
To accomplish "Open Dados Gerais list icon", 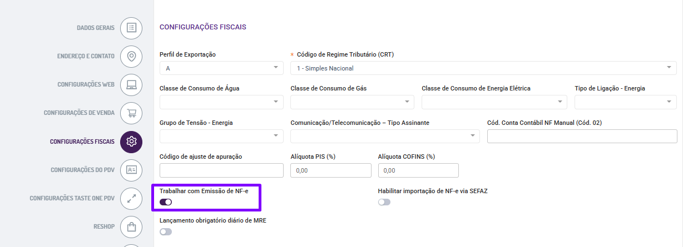I will pyautogui.click(x=131, y=27).
